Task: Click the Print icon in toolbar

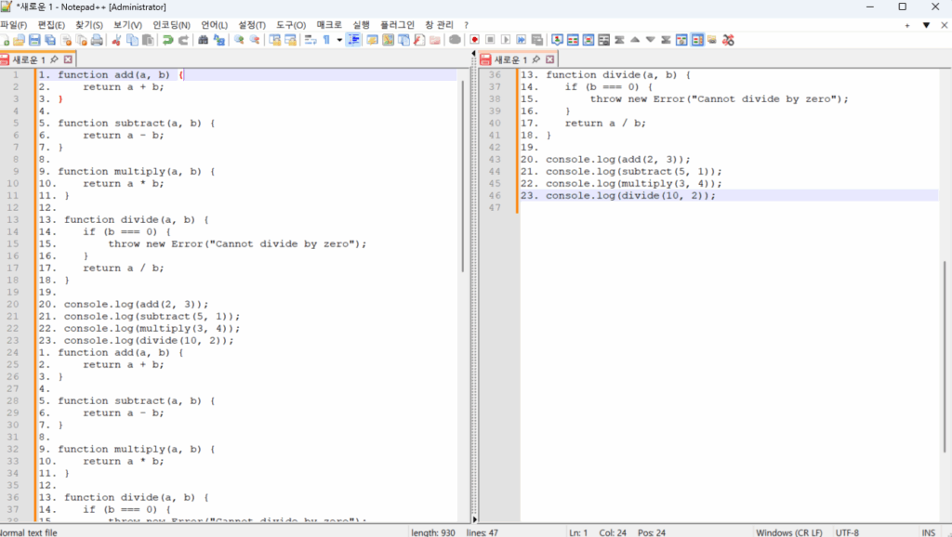Action: (97, 40)
